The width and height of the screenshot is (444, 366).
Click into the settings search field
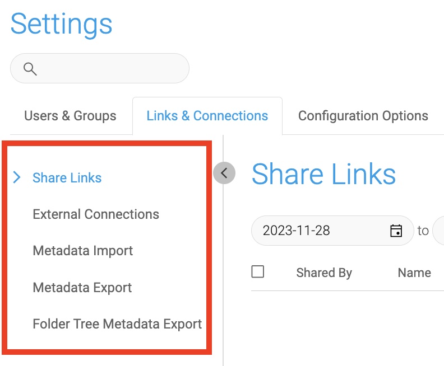[100, 68]
